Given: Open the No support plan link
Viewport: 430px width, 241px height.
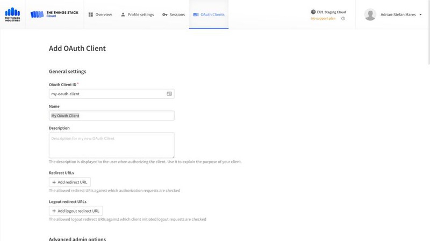Looking at the screenshot, I should 323,19.
